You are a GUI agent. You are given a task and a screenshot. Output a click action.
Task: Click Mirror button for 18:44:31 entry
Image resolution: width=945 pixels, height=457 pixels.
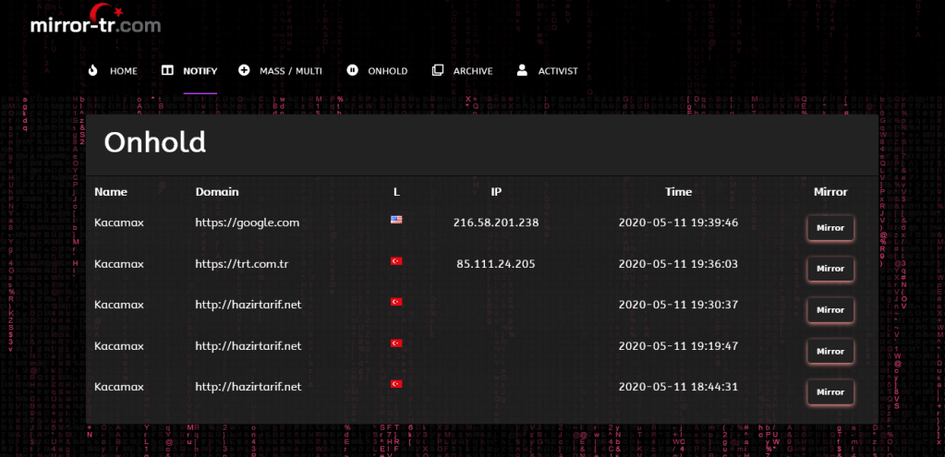(x=830, y=392)
